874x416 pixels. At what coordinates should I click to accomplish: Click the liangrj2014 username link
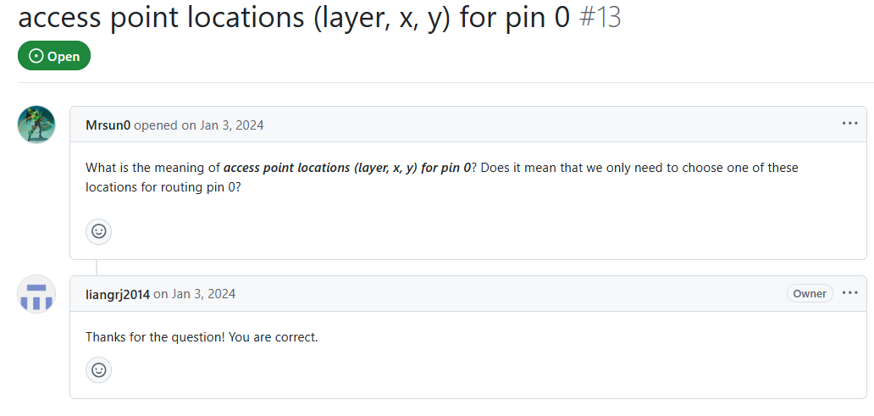click(x=118, y=294)
